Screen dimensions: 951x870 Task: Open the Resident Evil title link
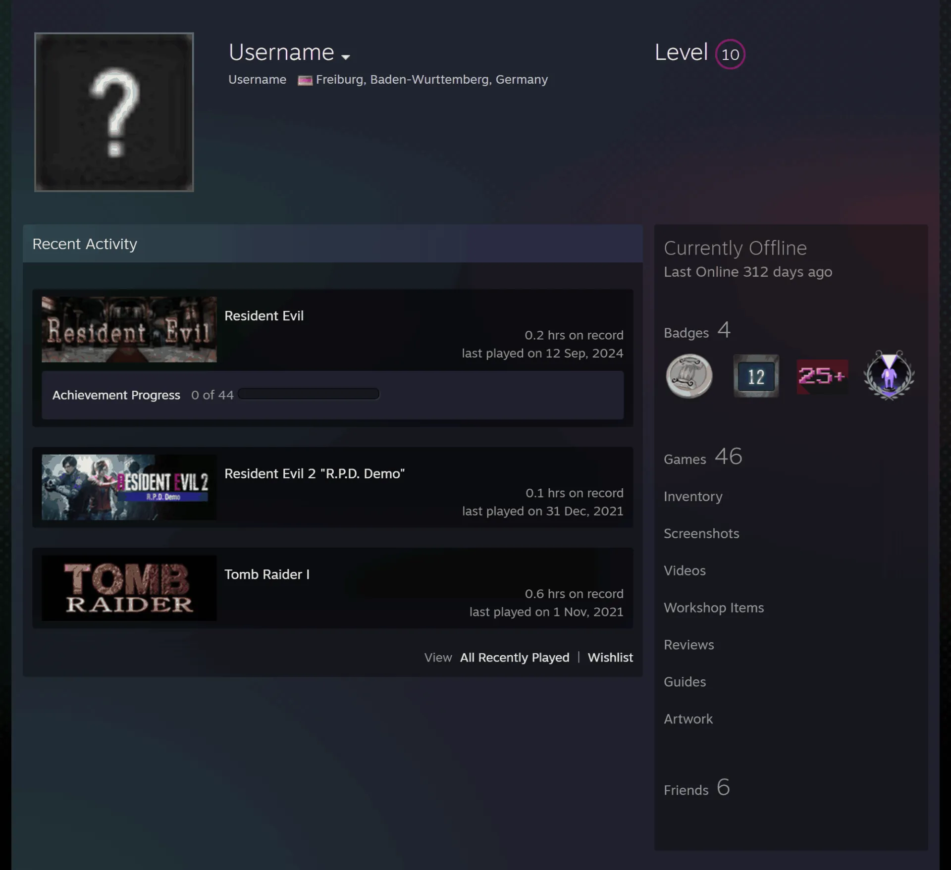[x=264, y=315]
